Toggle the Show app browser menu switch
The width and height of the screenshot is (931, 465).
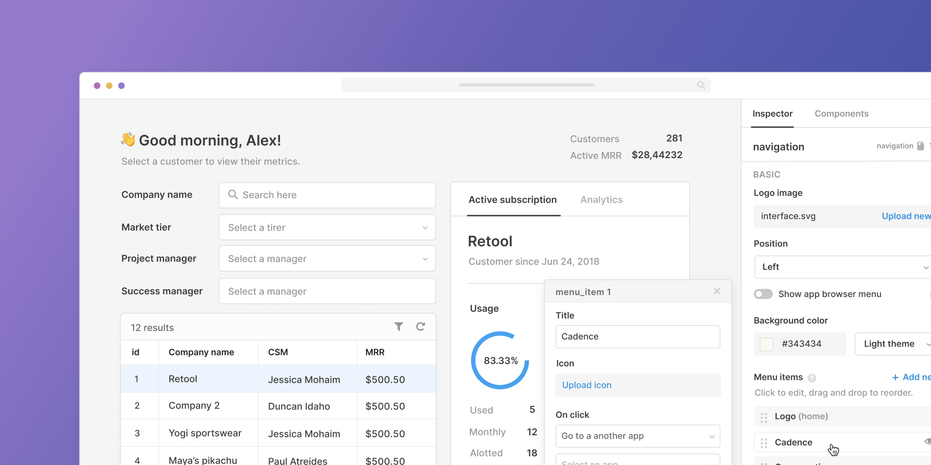pyautogui.click(x=763, y=294)
